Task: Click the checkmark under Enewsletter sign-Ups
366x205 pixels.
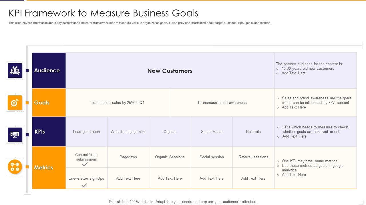Action: click(x=84, y=185)
